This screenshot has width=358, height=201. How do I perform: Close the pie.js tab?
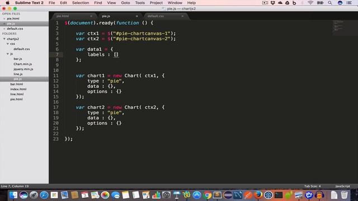(136, 16)
